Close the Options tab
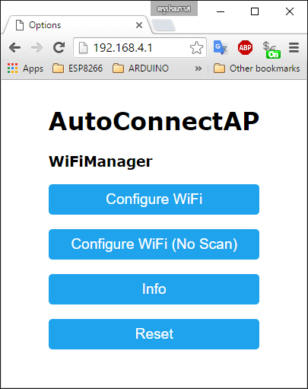308x389 pixels. tap(139, 25)
